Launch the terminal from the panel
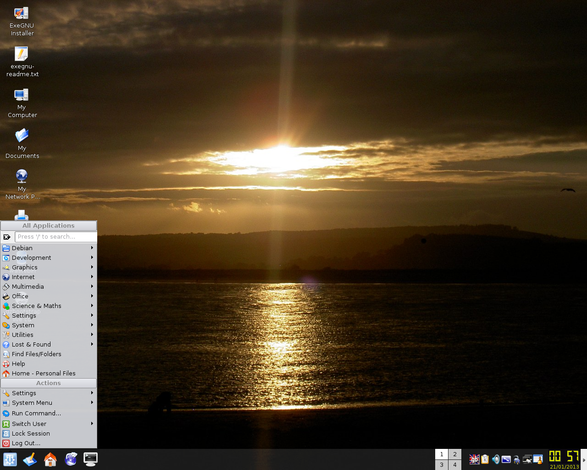 90,459
